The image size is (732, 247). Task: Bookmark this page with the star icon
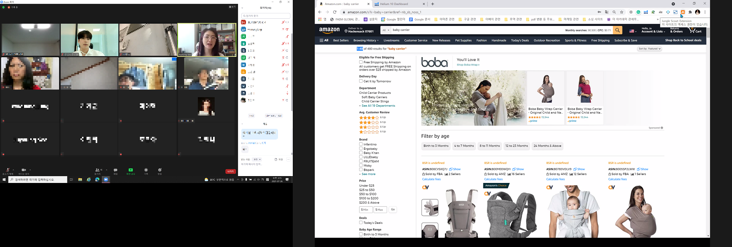coord(621,12)
